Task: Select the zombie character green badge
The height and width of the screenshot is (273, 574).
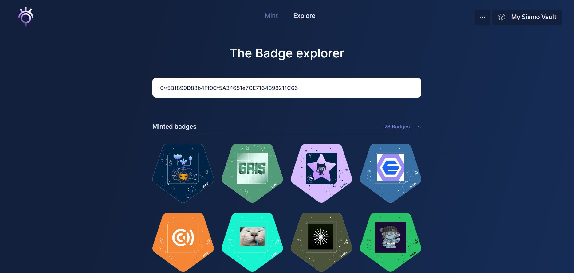Action: pyautogui.click(x=391, y=242)
